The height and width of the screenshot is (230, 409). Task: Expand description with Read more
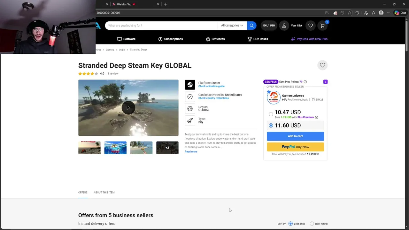click(x=191, y=152)
